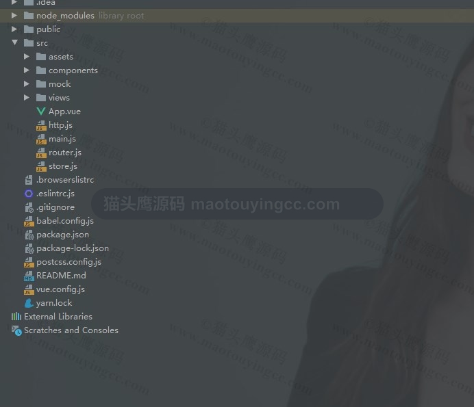Click the Yarn icon beside yarn.lock

(29, 303)
